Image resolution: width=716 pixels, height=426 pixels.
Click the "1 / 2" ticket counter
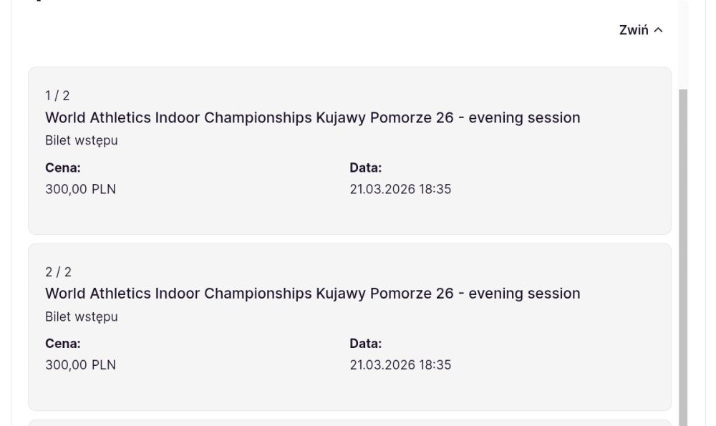57,96
